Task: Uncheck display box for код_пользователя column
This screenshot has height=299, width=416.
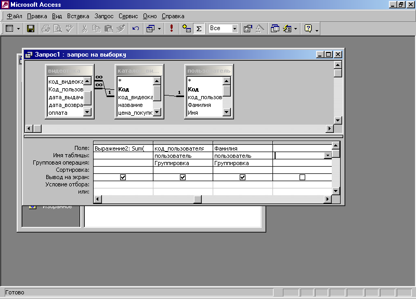Action: [183, 177]
